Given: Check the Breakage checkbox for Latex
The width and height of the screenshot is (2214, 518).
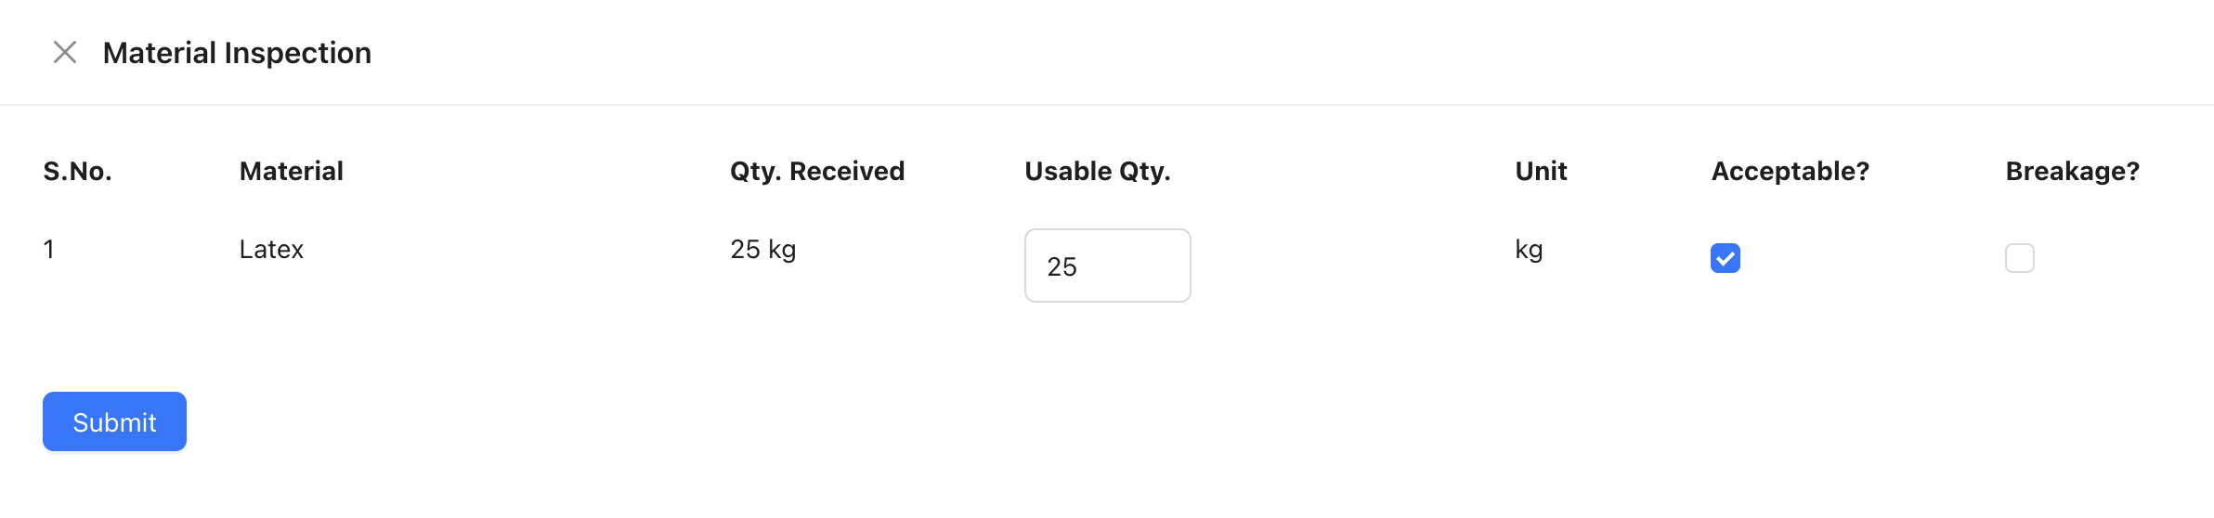Looking at the screenshot, I should [x=2019, y=258].
